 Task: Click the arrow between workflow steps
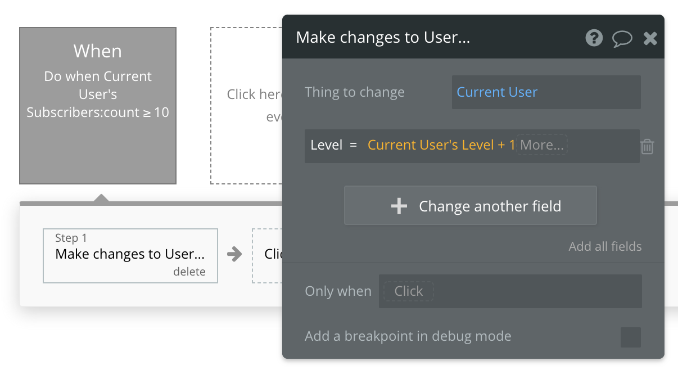[x=234, y=254]
